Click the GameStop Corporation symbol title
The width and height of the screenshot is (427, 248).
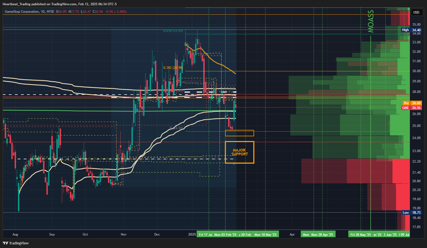(x=22, y=12)
